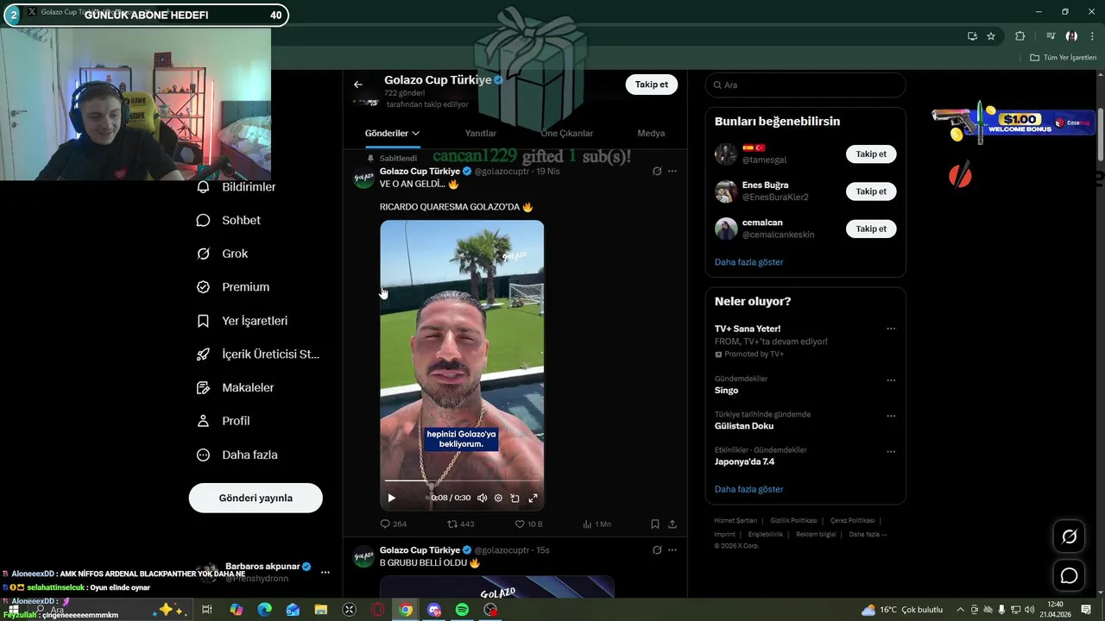Repost the pinned post (443)

460,524
